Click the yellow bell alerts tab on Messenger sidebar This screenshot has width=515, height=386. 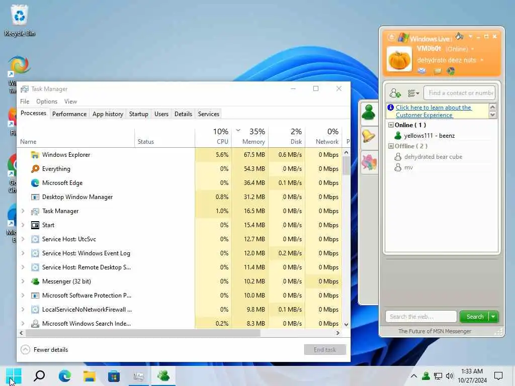[369, 136]
